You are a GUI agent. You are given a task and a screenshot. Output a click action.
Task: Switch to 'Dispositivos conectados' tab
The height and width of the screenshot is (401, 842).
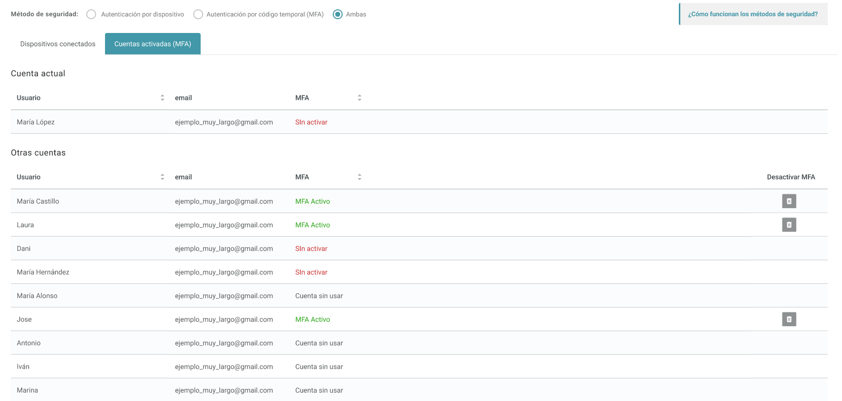tap(58, 44)
